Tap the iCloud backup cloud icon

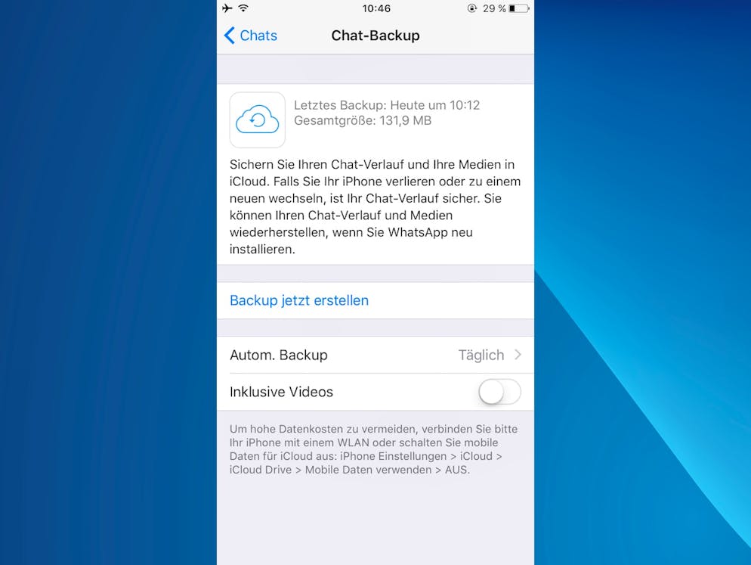click(258, 120)
